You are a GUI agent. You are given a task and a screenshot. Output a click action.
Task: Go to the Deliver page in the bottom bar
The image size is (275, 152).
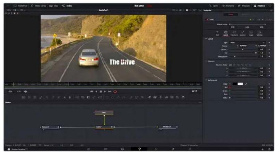[x=190, y=149]
